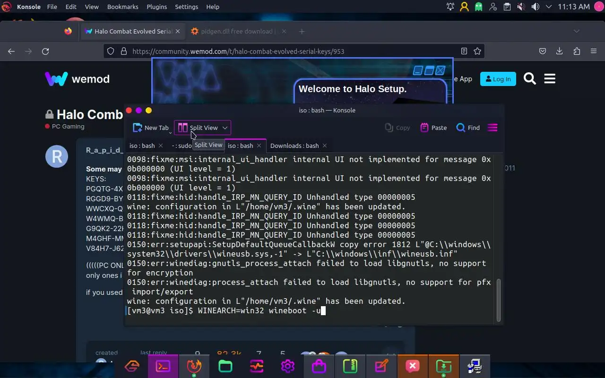The image size is (605, 378).
Task: Click the R user avatar on post
Action: point(57,156)
